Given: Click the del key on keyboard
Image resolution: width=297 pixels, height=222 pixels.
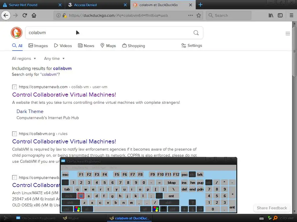Looking at the screenshot, I should pos(184,189).
